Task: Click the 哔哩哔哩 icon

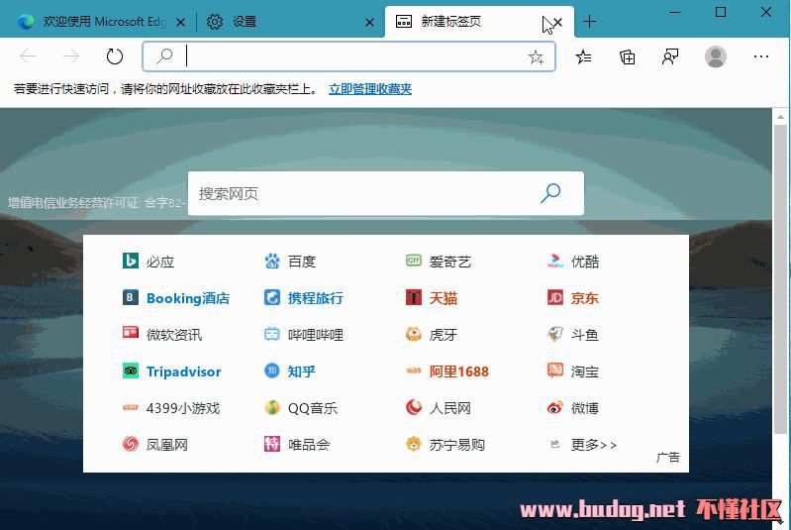Action: (x=272, y=334)
